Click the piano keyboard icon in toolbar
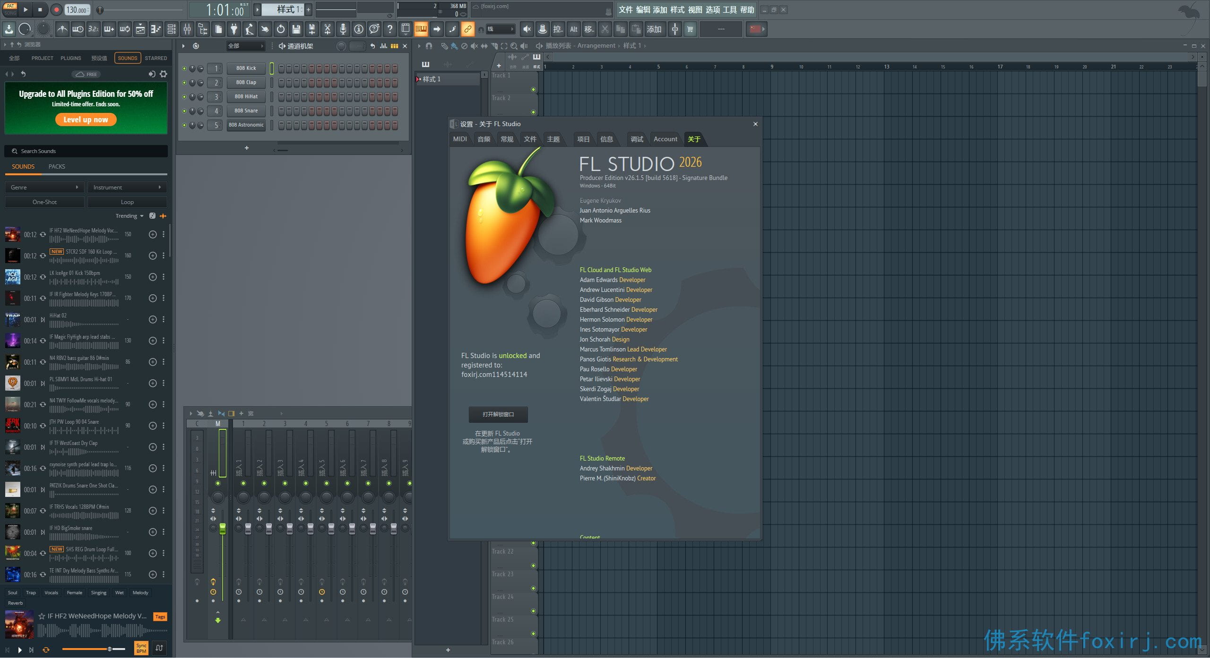Image resolution: width=1210 pixels, height=658 pixels. (x=421, y=29)
